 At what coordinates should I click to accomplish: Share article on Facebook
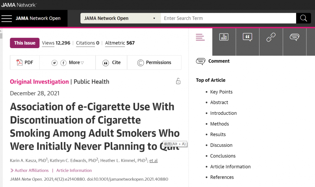[x=63, y=63]
